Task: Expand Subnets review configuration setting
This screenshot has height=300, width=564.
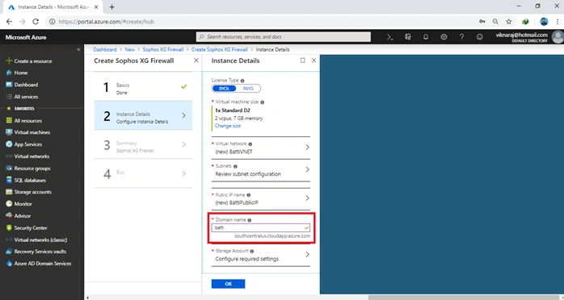Action: click(261, 170)
